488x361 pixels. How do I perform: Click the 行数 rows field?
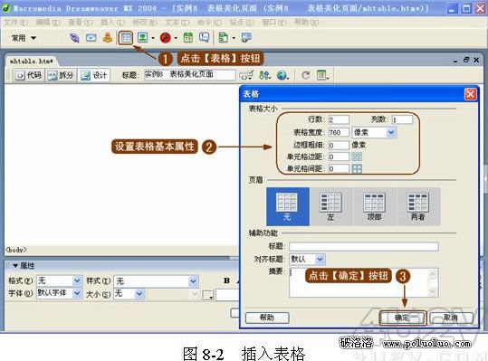point(339,119)
